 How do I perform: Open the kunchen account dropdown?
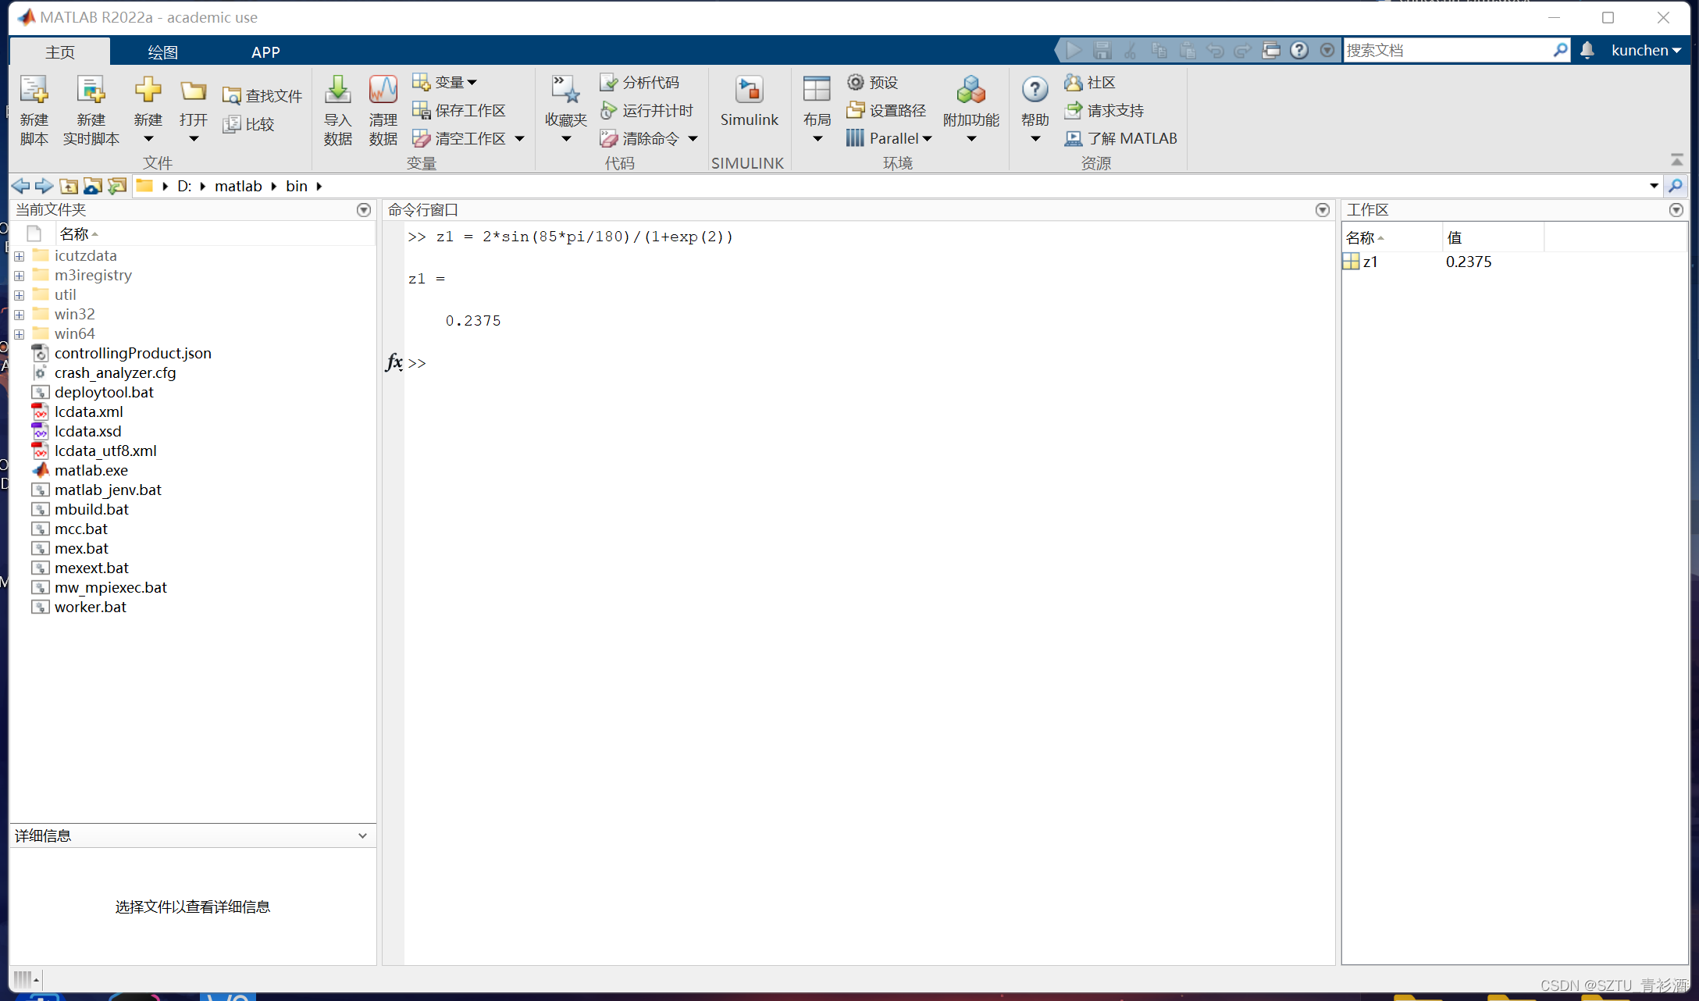pyautogui.click(x=1646, y=50)
